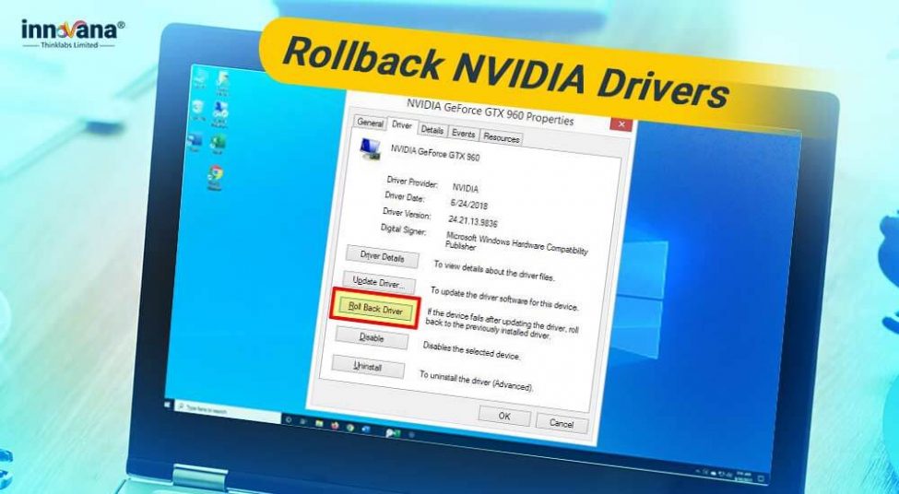Click the 24.21.13.9836 driver version value
899x494 pixels.
coord(472,220)
